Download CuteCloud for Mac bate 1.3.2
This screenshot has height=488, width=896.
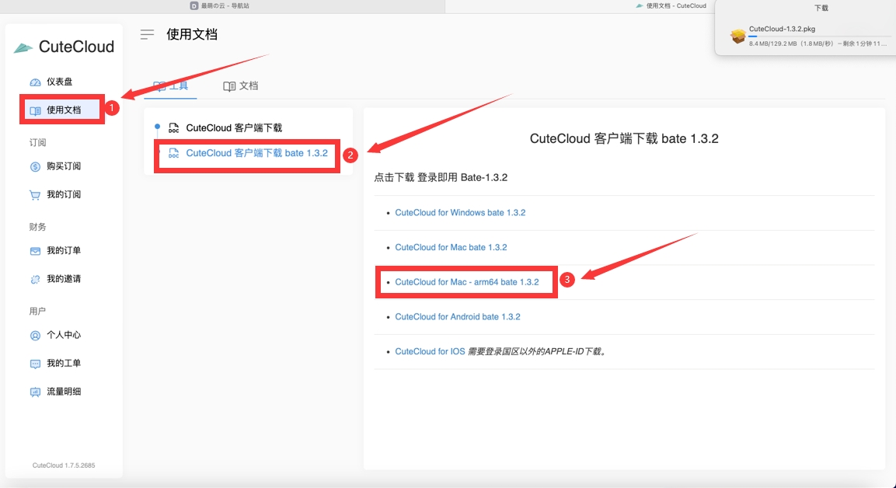click(451, 247)
